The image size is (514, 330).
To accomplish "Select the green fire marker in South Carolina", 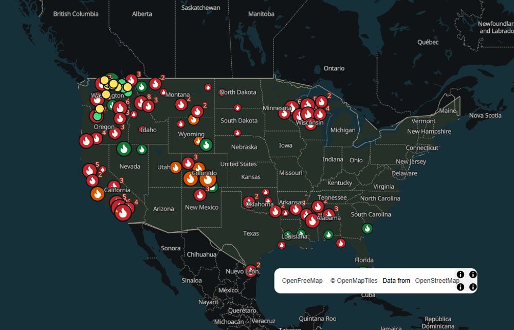I will click(x=367, y=228).
